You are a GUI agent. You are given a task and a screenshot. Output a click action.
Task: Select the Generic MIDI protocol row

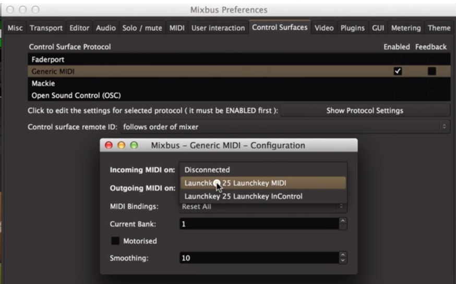point(239,71)
